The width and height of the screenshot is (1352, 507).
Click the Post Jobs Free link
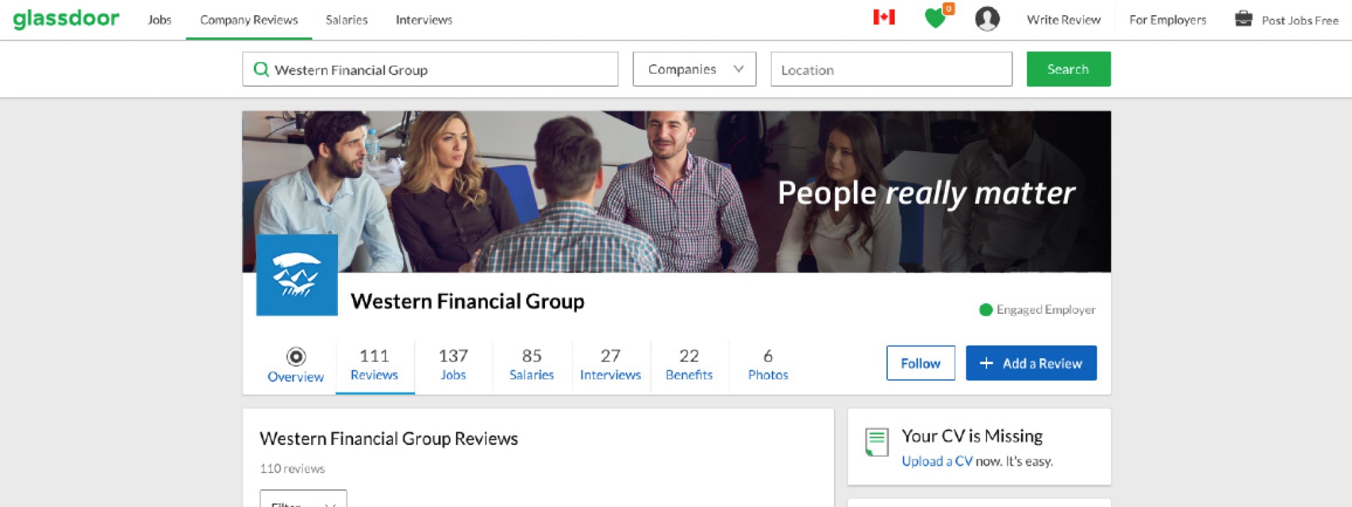pos(1300,21)
